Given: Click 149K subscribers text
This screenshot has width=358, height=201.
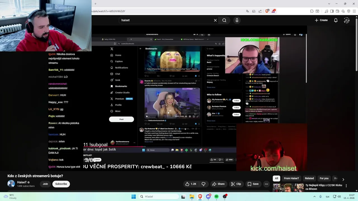Looking at the screenshot, I should pos(26,186).
